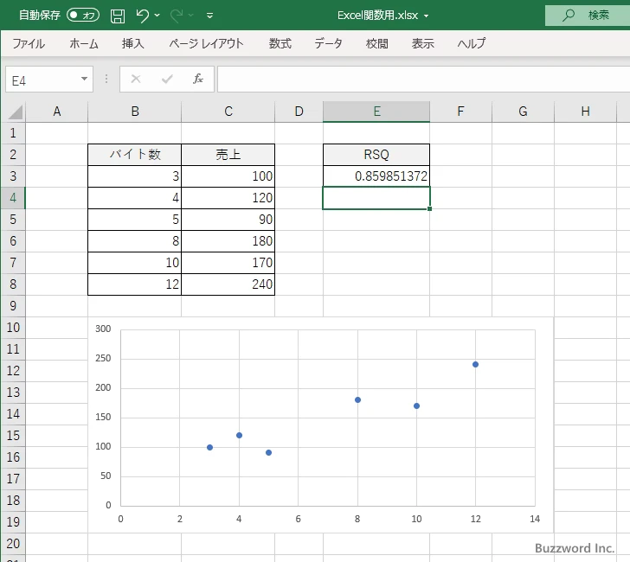630x562 pixels.
Task: Select row 4 header
Action: 13,198
